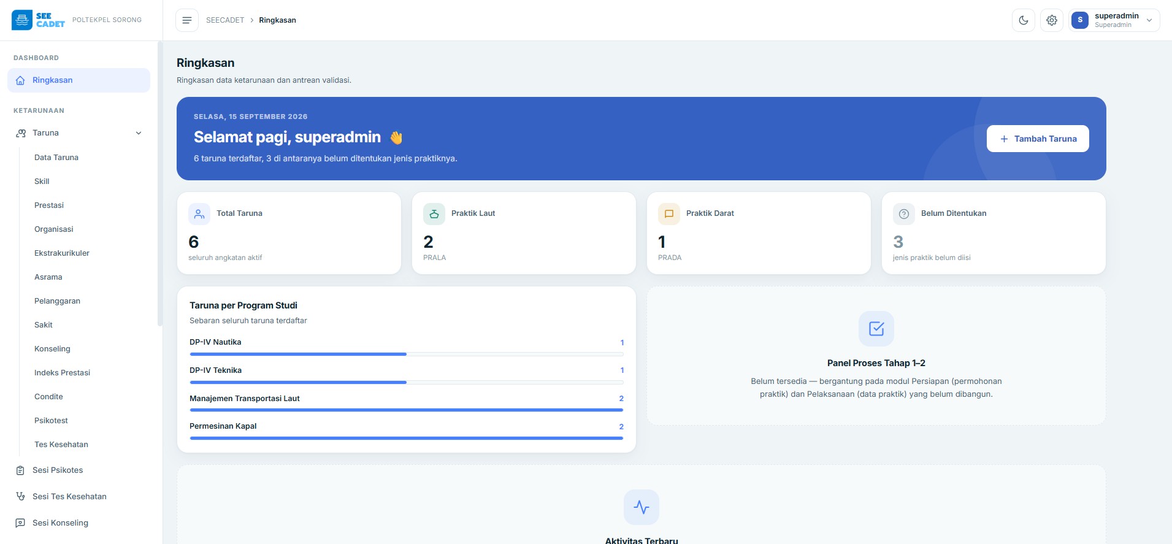
Task: Click the Panel Proses checklist icon
Action: 876,329
